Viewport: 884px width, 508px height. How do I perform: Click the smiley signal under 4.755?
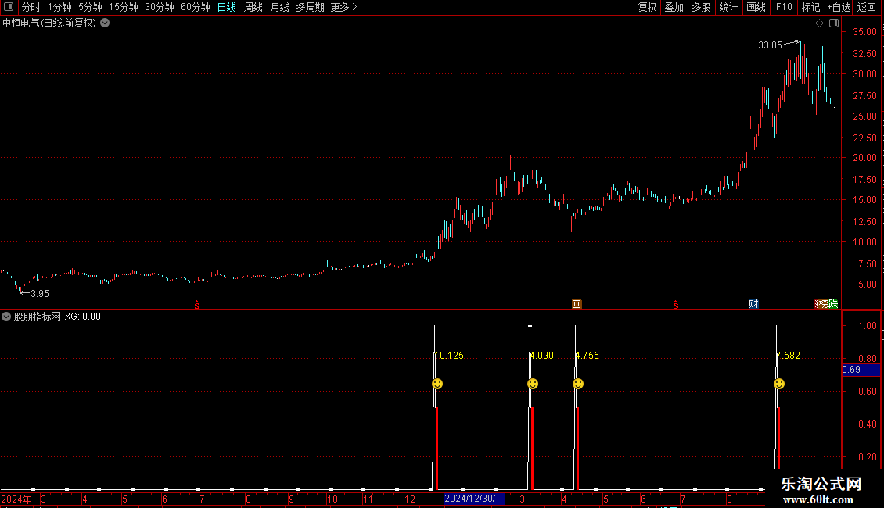point(578,384)
